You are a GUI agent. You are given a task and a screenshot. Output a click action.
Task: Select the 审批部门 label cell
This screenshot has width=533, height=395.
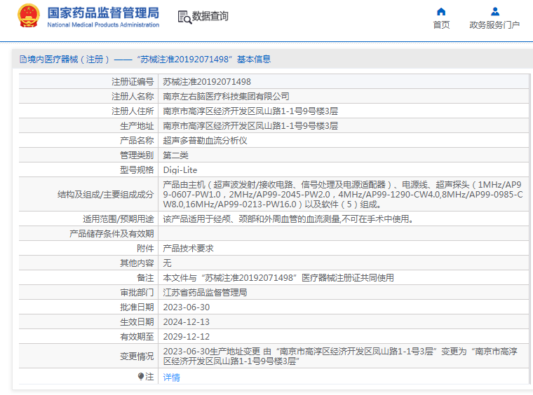tap(89, 293)
